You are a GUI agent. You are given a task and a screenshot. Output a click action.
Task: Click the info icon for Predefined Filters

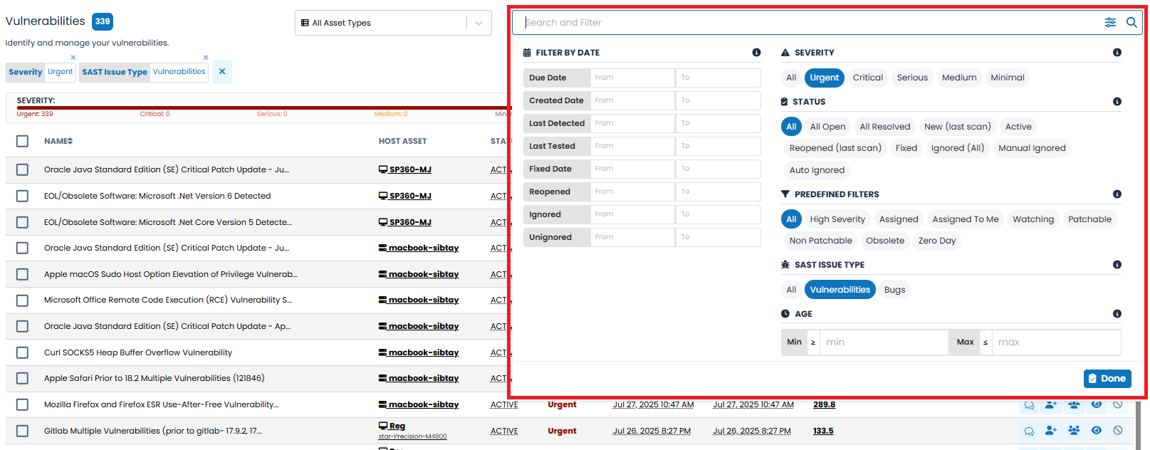pos(1117,194)
